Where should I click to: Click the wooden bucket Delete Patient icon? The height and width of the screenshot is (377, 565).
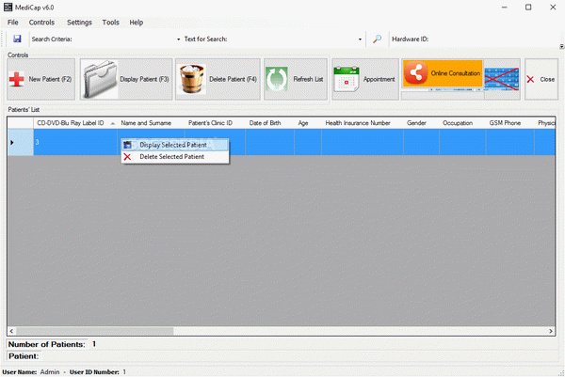point(191,79)
